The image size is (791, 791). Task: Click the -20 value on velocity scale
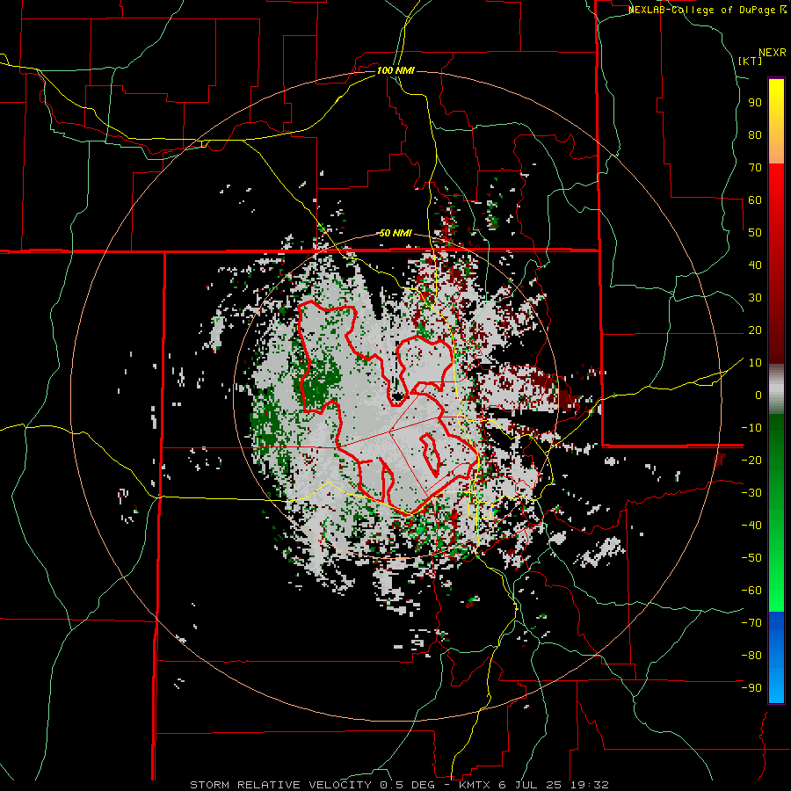[751, 460]
